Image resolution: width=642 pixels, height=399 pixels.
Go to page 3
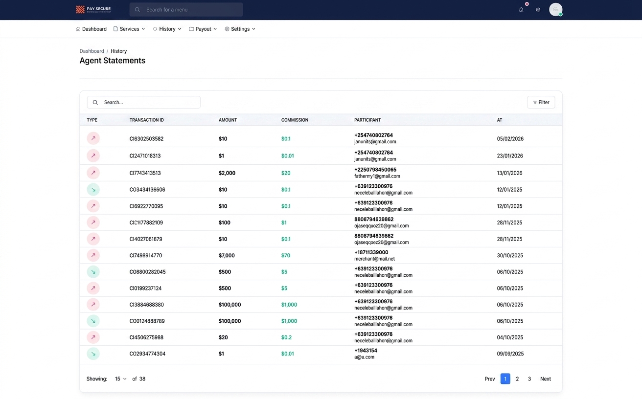pyautogui.click(x=529, y=379)
